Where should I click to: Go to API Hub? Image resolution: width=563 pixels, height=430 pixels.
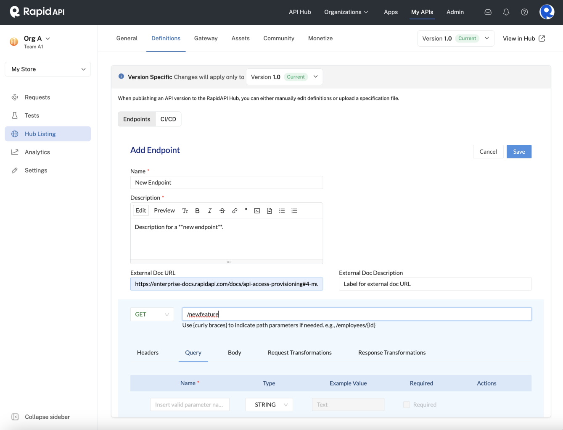pos(300,12)
